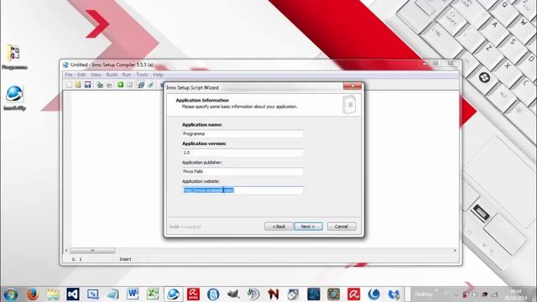Click Stop Compile icon in toolbar

click(x=109, y=85)
